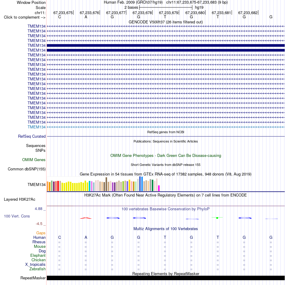This screenshot has width=285, height=285.
Task: Click the Elephant alignment row label
Action: tap(38, 256)
